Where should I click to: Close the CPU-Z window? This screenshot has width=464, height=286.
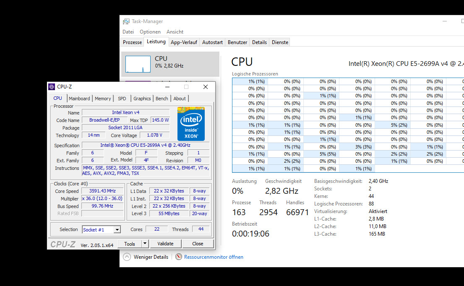click(x=206, y=87)
